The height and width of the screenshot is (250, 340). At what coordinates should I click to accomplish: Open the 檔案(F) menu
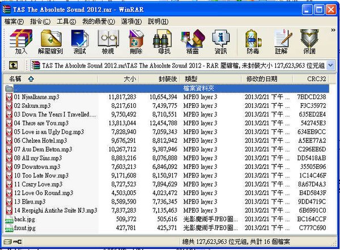click(14, 22)
